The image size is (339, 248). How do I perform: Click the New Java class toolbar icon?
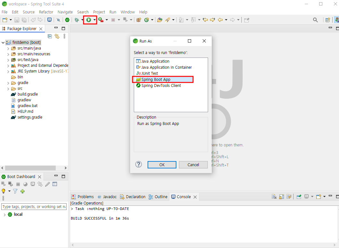(147, 20)
